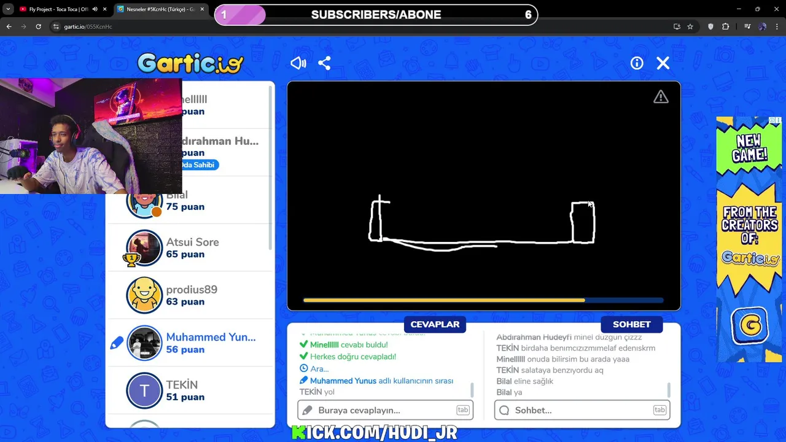The width and height of the screenshot is (786, 442).
Task: Click Muhammed Yunus's avatar
Action: coord(144,343)
